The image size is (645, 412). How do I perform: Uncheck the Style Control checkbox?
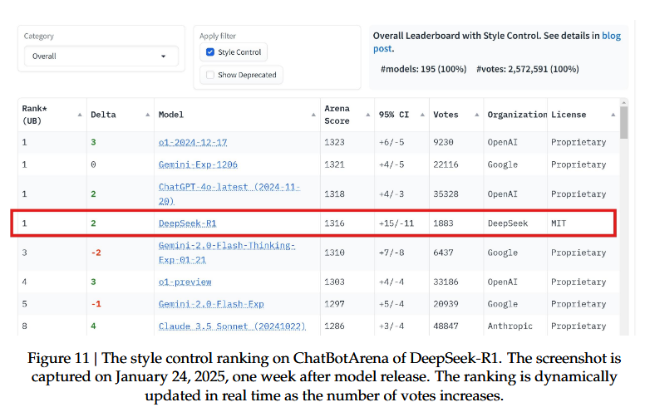210,52
